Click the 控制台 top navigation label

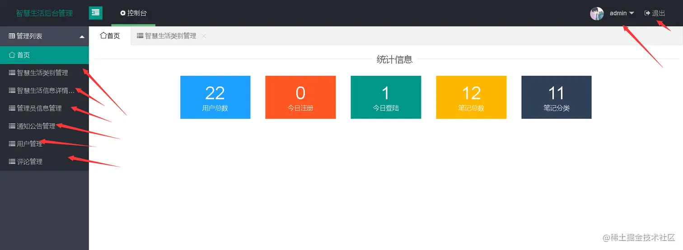pos(137,13)
